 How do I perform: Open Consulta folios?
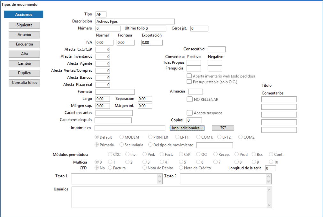point(24,83)
